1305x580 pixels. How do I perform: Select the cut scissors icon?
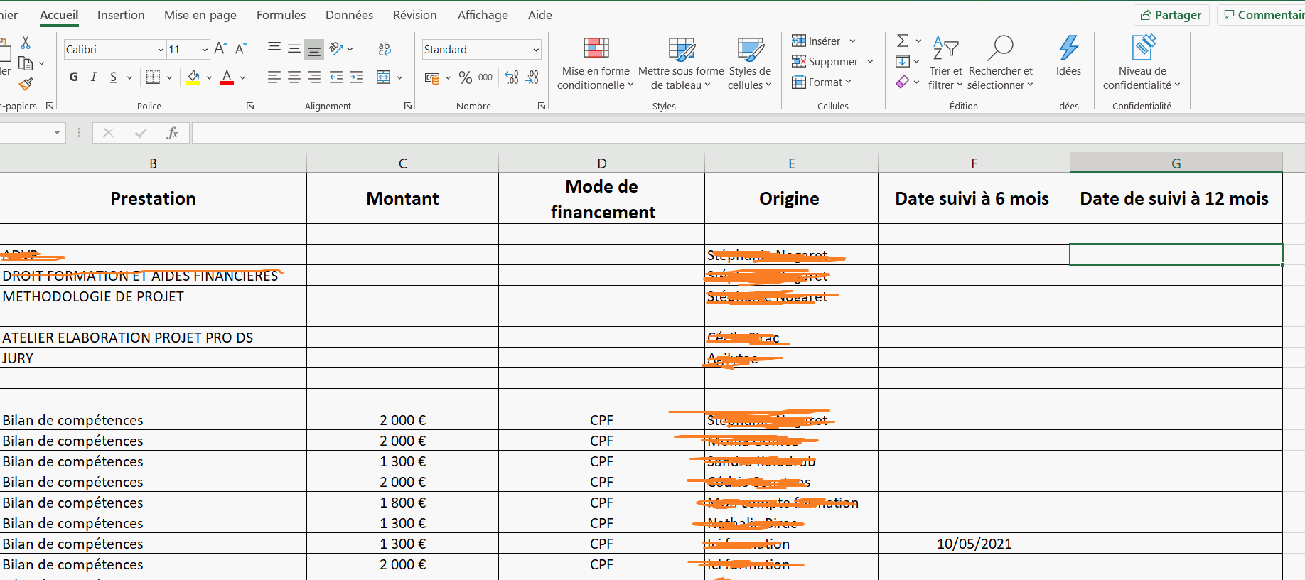coord(26,43)
